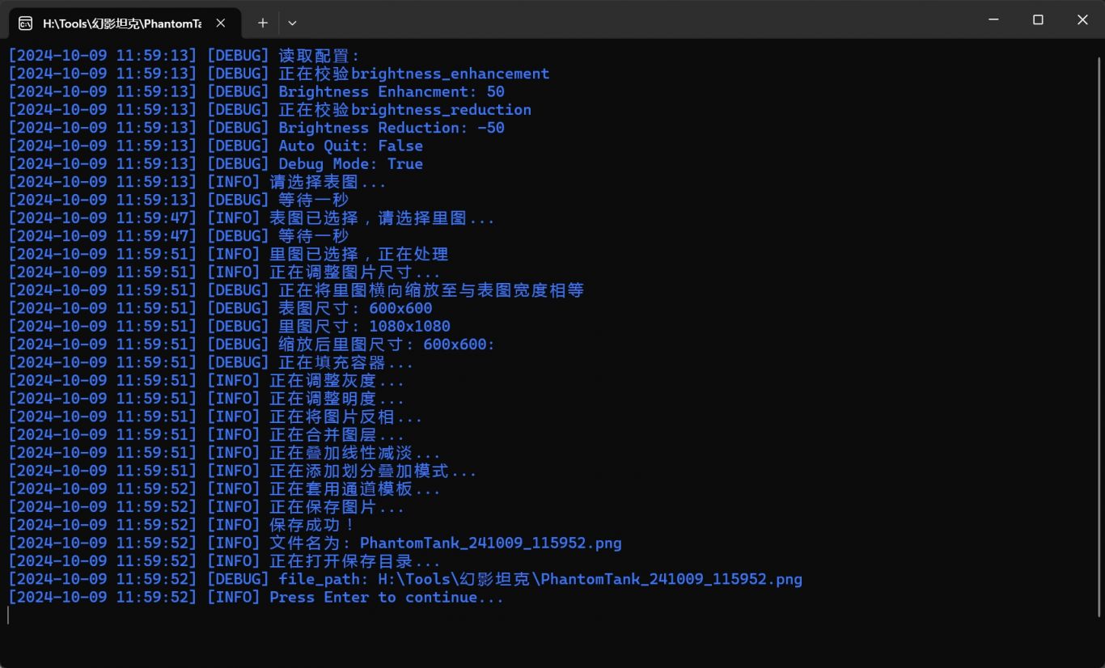Click "正在调整明度..." line
The height and width of the screenshot is (668, 1105).
coord(206,399)
